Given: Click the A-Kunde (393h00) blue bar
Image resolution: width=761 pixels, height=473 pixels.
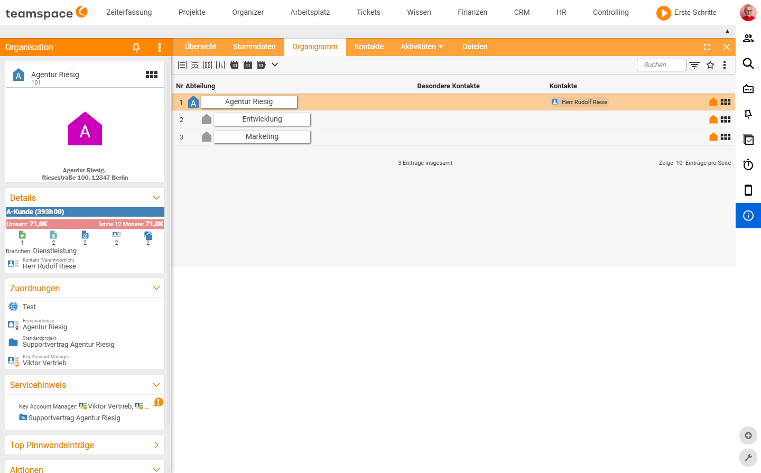Looking at the screenshot, I should click(x=85, y=212).
